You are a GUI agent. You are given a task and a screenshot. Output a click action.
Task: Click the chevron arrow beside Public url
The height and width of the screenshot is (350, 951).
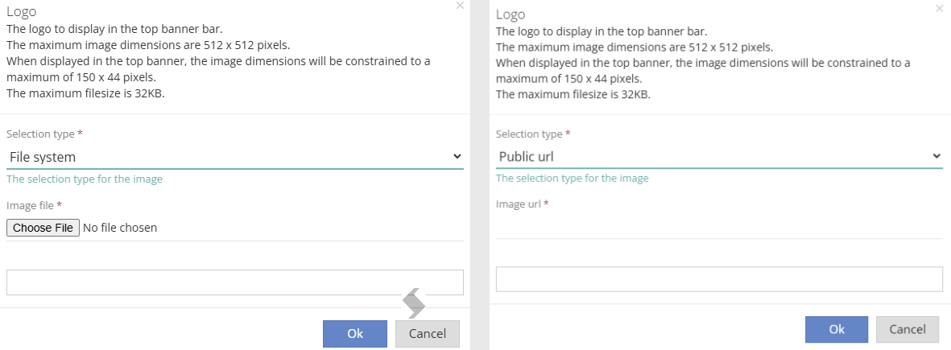pos(937,156)
